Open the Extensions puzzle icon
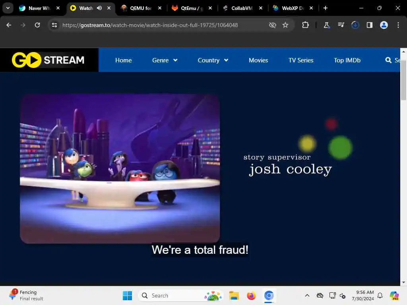The width and height of the screenshot is (407, 305). [x=305, y=25]
